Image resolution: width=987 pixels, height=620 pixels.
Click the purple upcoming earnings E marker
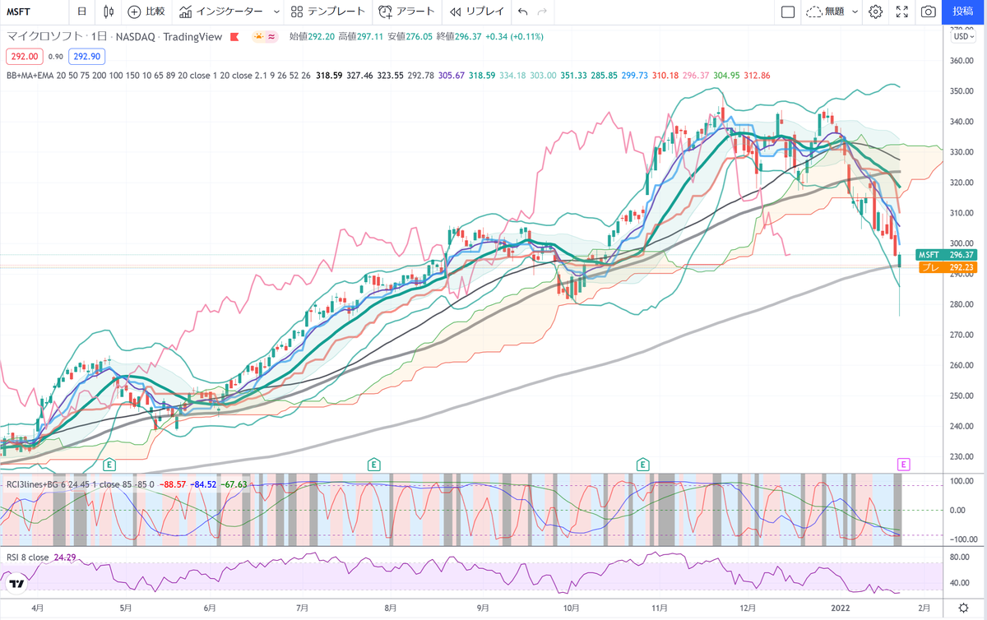coord(903,465)
